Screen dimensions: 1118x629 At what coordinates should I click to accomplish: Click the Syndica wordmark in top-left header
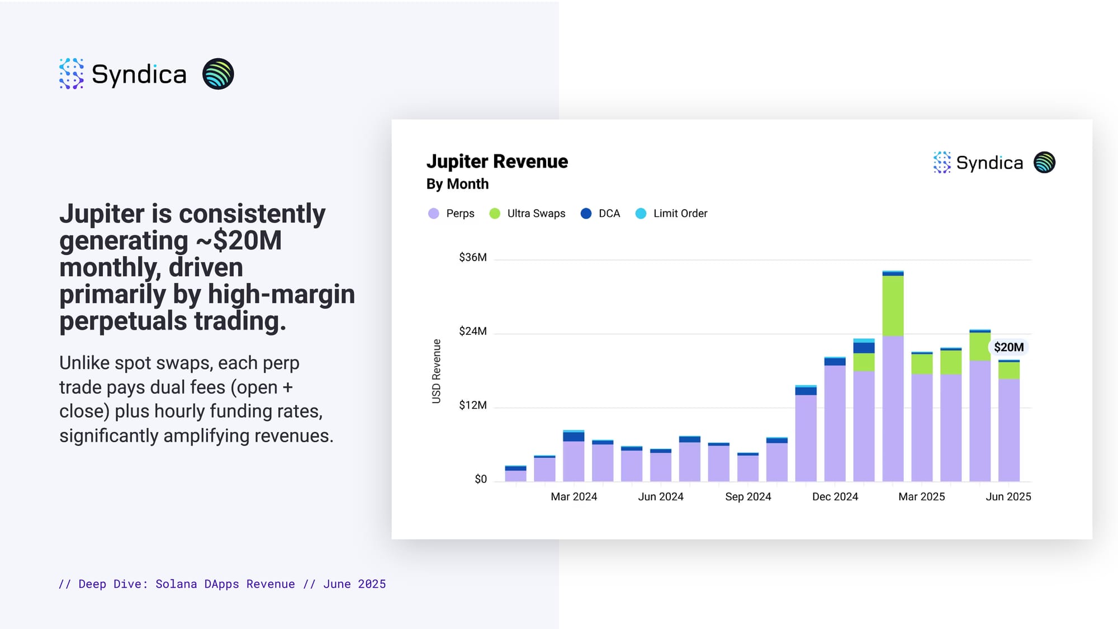pyautogui.click(x=139, y=74)
